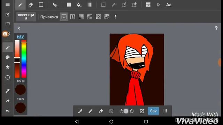Open the edit canvas icon in sidebar
This screenshot has width=223, height=125.
pyautogui.click(x=8, y=14)
